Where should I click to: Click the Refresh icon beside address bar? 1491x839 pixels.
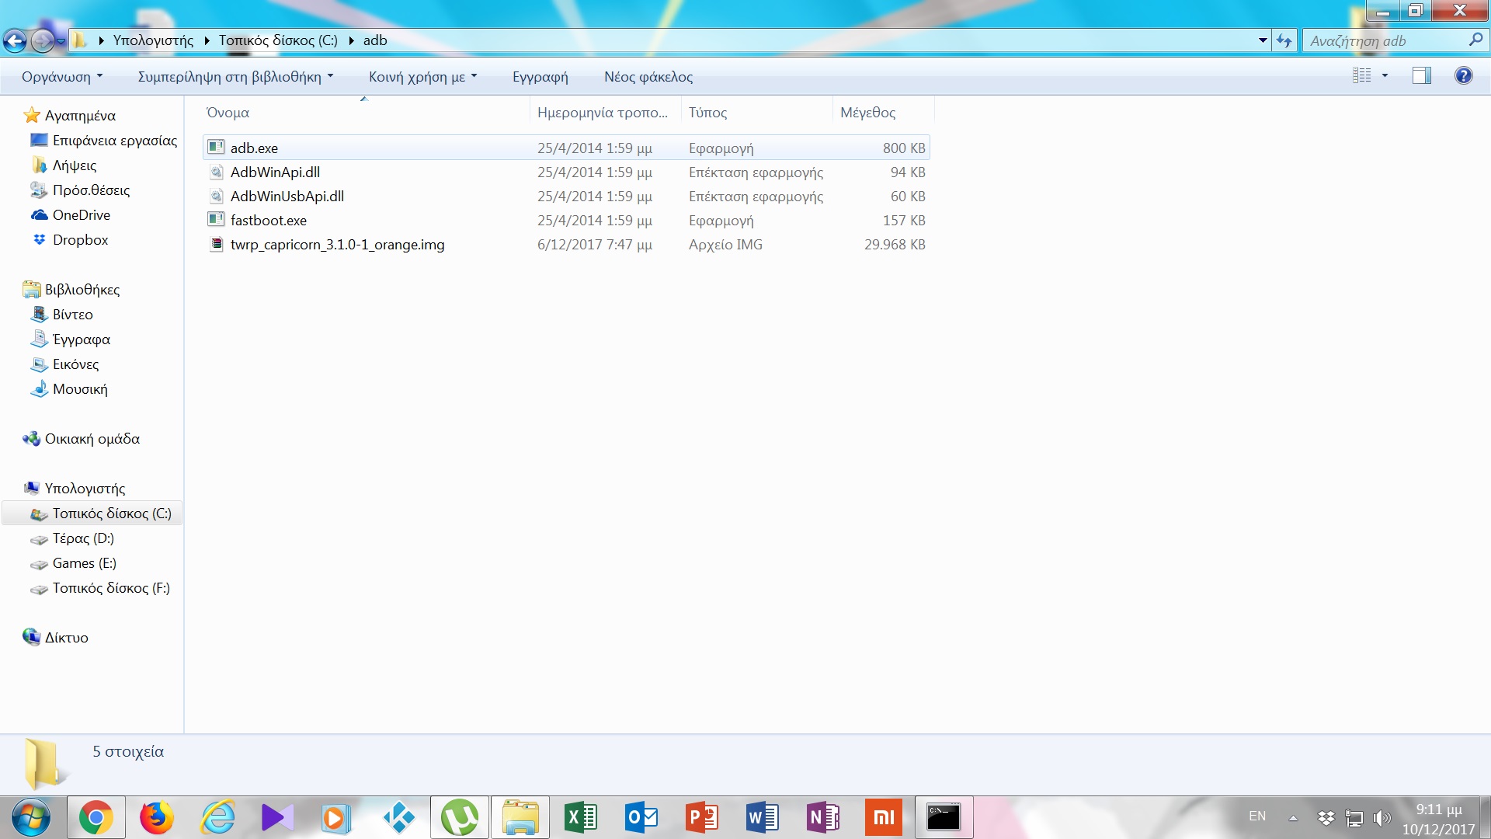click(1284, 40)
